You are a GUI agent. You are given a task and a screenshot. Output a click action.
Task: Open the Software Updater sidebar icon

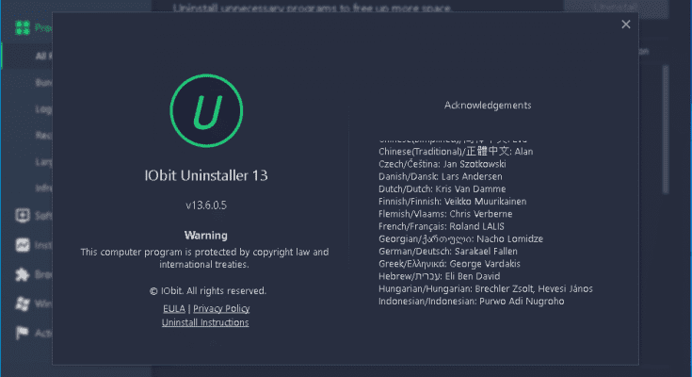pyautogui.click(x=22, y=216)
